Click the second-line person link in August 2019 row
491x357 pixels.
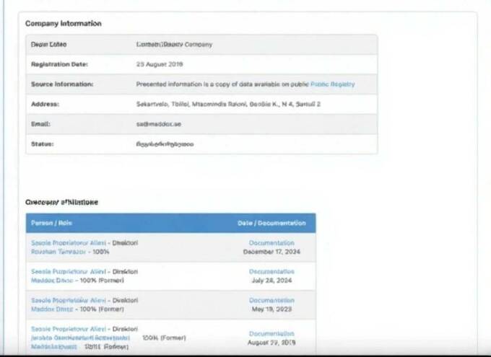[80, 338]
